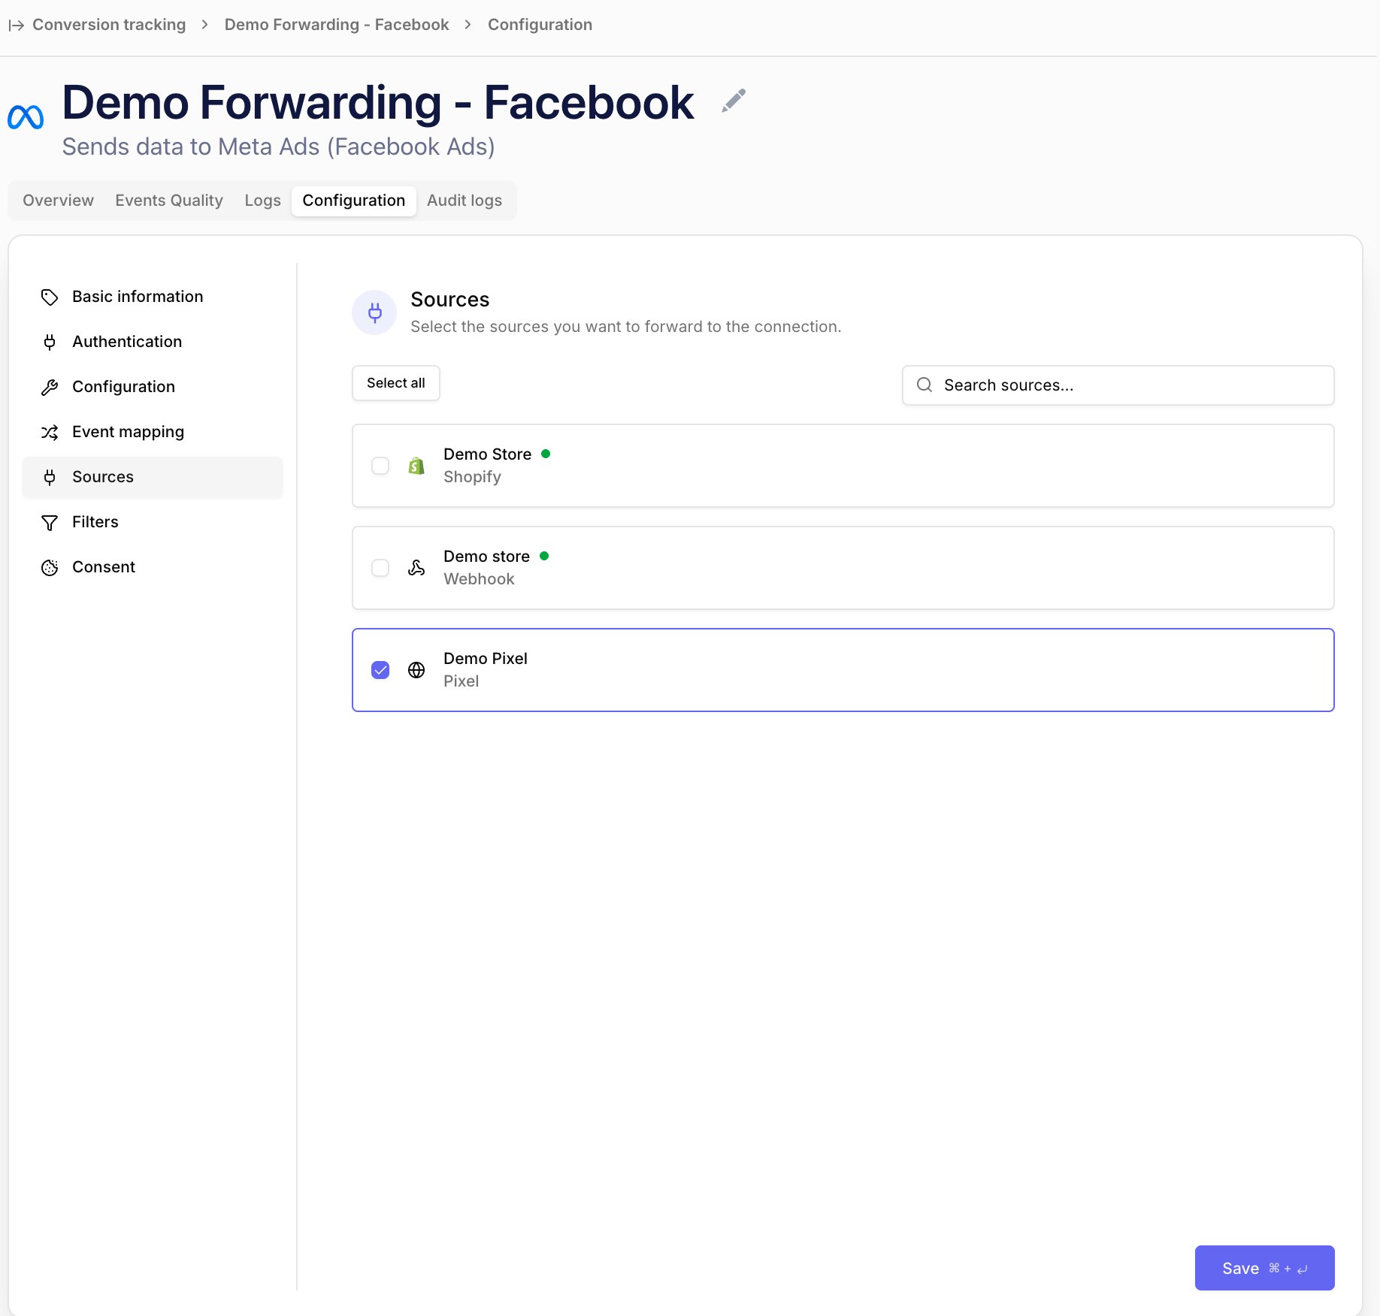Open Authentication in the sidebar
The image size is (1380, 1316).
153,342
